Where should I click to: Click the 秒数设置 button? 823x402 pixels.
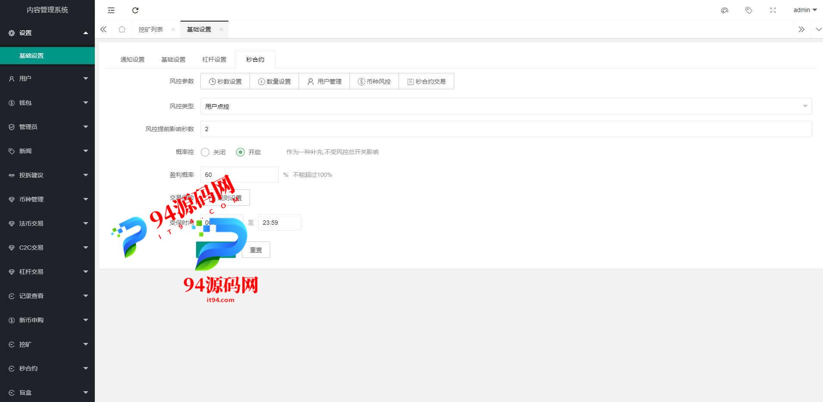[x=225, y=81]
